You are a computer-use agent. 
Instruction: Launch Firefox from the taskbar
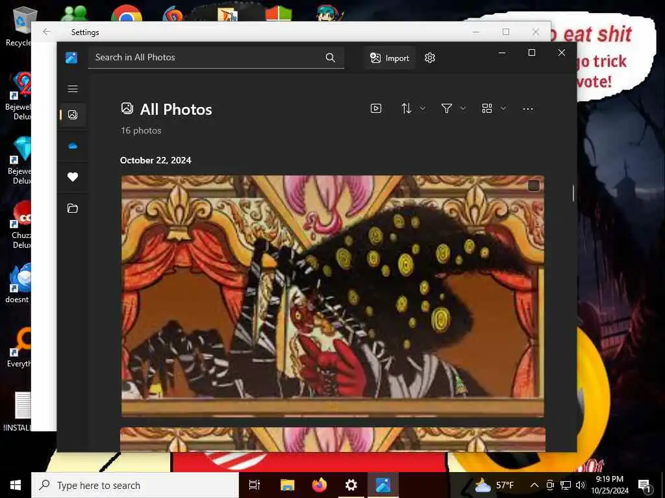[x=320, y=485]
